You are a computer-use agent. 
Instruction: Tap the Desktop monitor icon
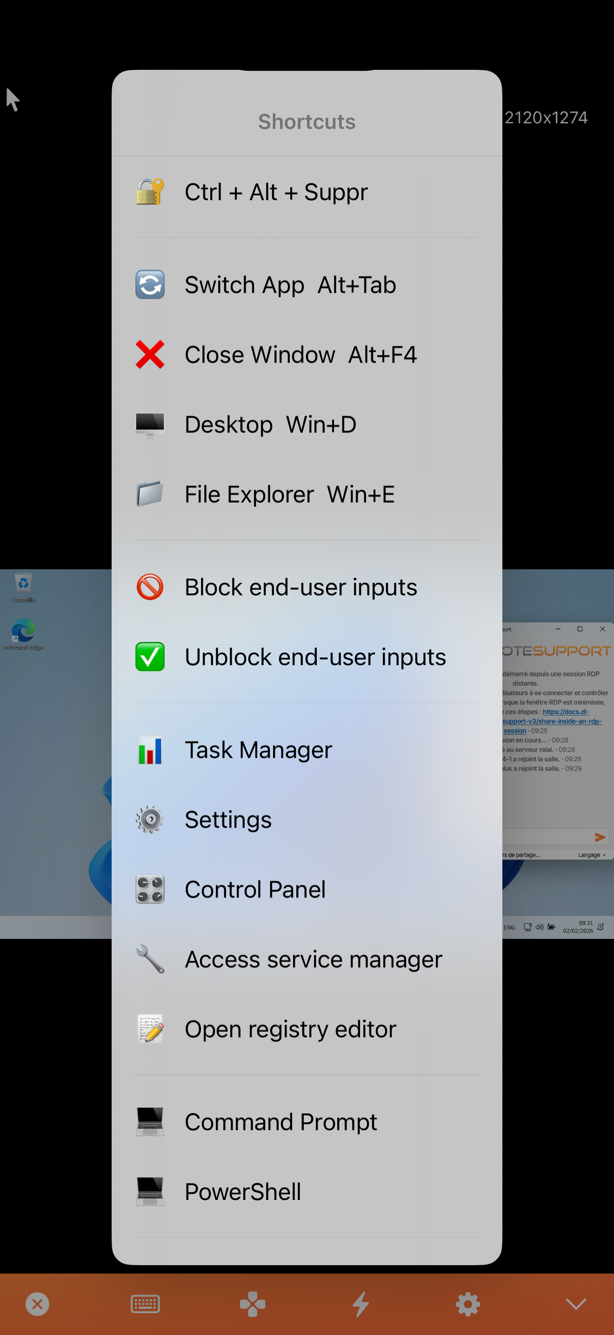pyautogui.click(x=150, y=425)
